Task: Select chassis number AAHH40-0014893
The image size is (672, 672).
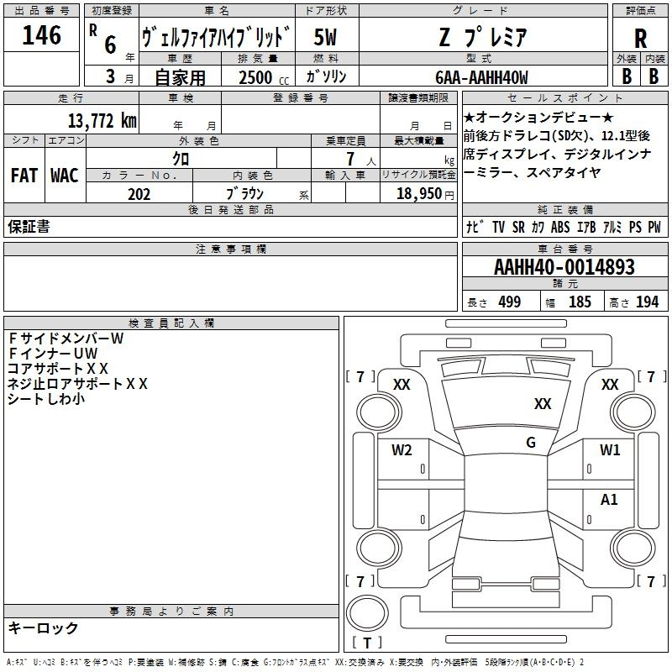Action: pos(564,267)
